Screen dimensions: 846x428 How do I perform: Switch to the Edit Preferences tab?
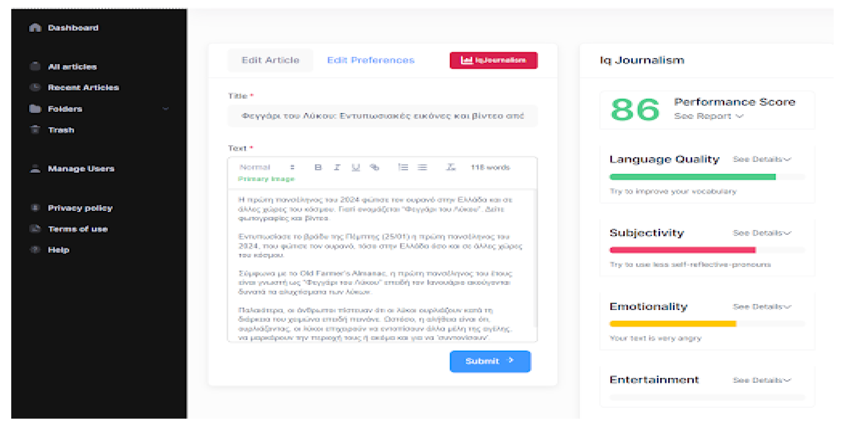(371, 60)
